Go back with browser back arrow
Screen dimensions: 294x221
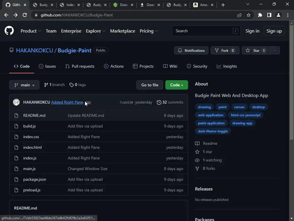[x=6, y=15]
